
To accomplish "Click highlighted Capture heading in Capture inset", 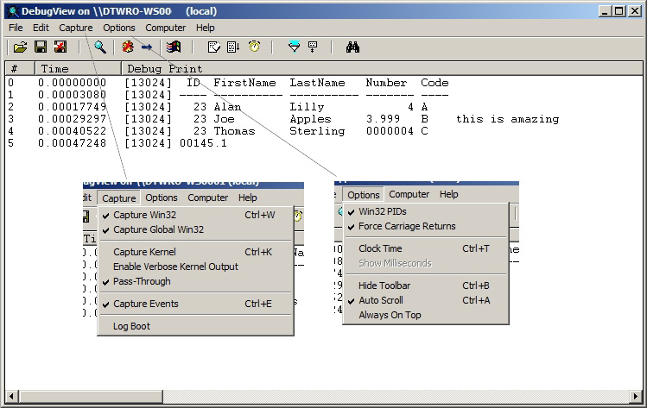I will pos(119,198).
